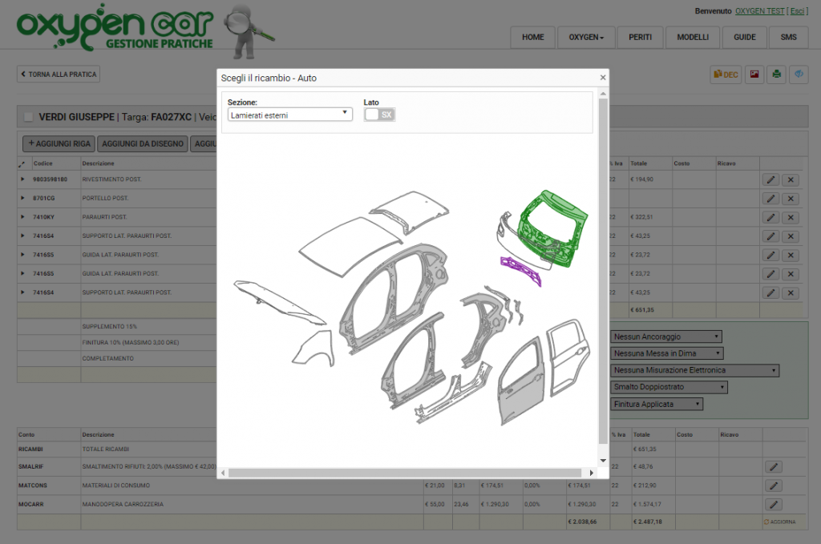Image resolution: width=821 pixels, height=544 pixels.
Task: Click the DEC export icon button
Action: click(726, 75)
